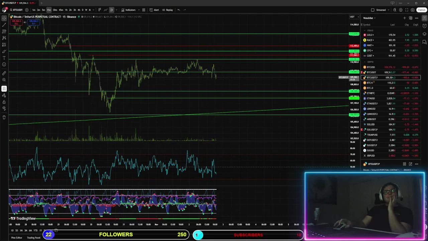Add a symbol to the watchlist
The image size is (428, 241).
(x=405, y=18)
